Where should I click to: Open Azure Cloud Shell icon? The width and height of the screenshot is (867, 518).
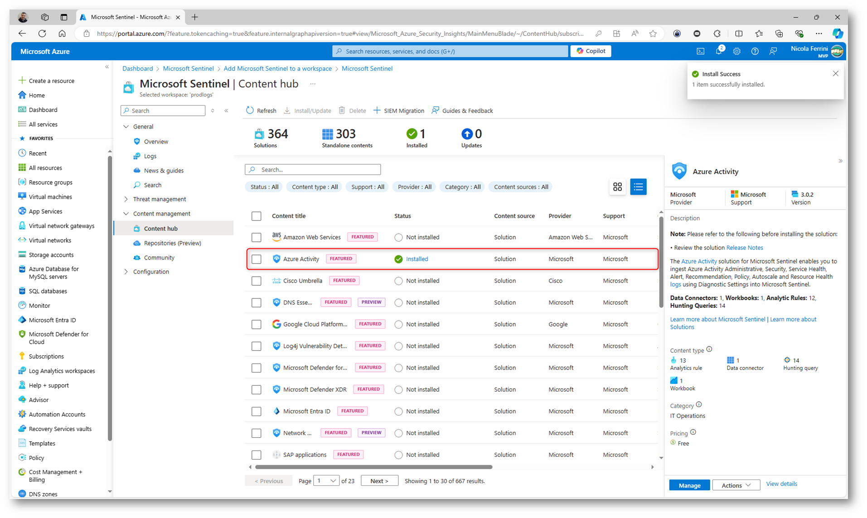(701, 51)
